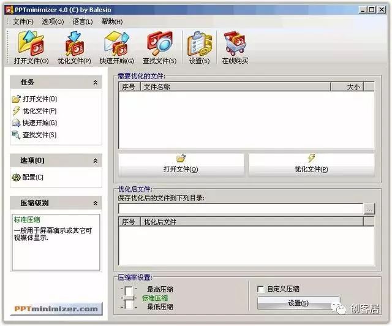Click the 优化文件(P) toolbar icon
This screenshot has height=326, width=392.
coord(74,47)
